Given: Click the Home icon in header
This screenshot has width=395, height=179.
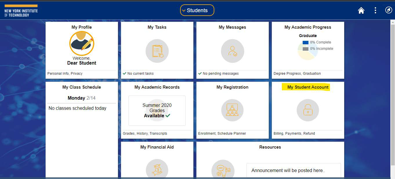Looking at the screenshot, I should pos(361,10).
